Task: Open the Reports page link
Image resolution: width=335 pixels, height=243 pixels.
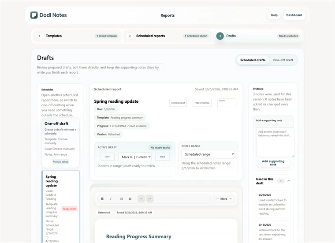Action: click(167, 15)
